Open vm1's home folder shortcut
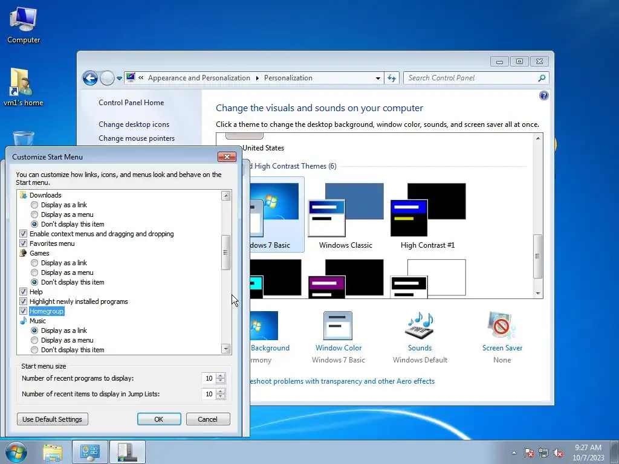 tap(23, 88)
